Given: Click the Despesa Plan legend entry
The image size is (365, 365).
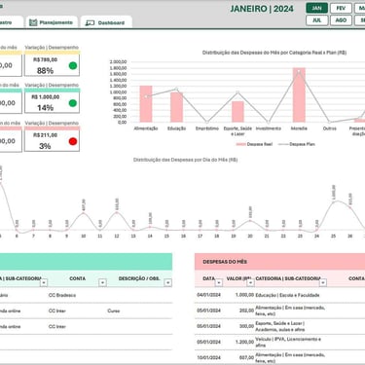Looking at the screenshot, I should 297,144.
